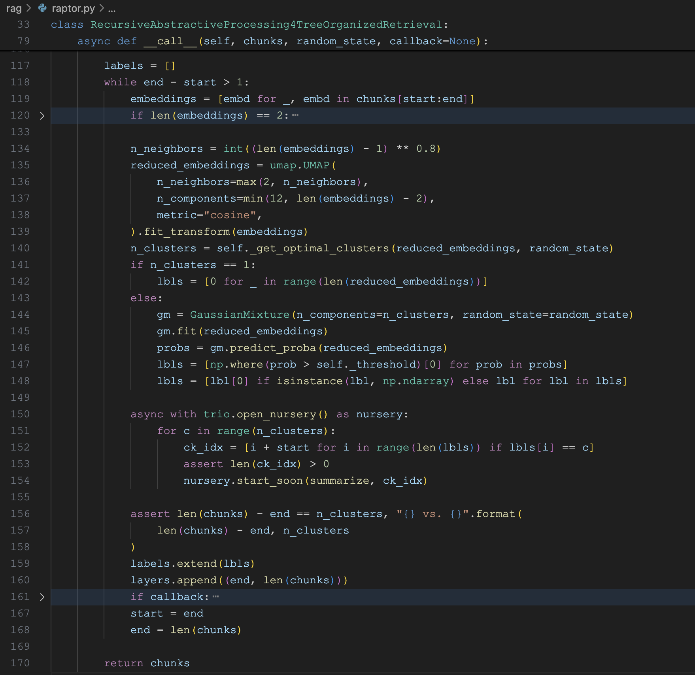Click 'nursery.start_soon' call on line 154

click(x=243, y=481)
